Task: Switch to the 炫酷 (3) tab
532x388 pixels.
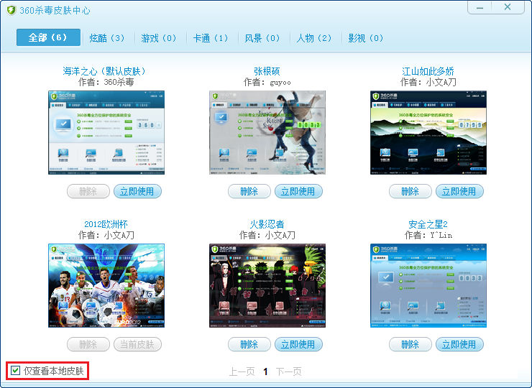Action: point(107,38)
